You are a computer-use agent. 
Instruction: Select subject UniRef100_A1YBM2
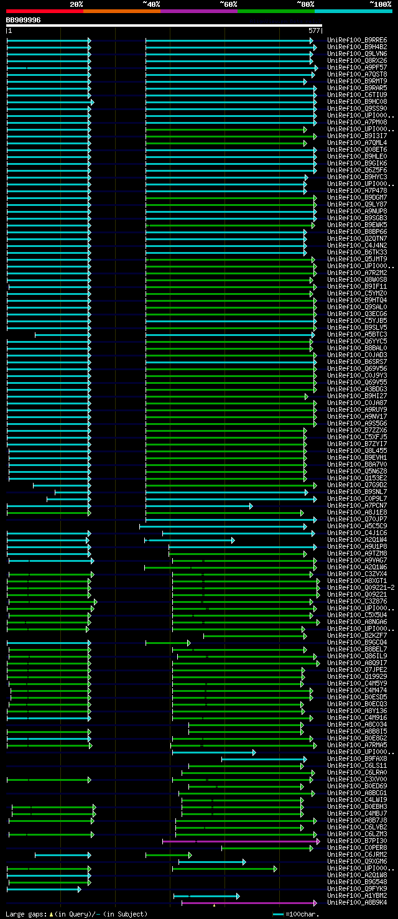tap(357, 896)
